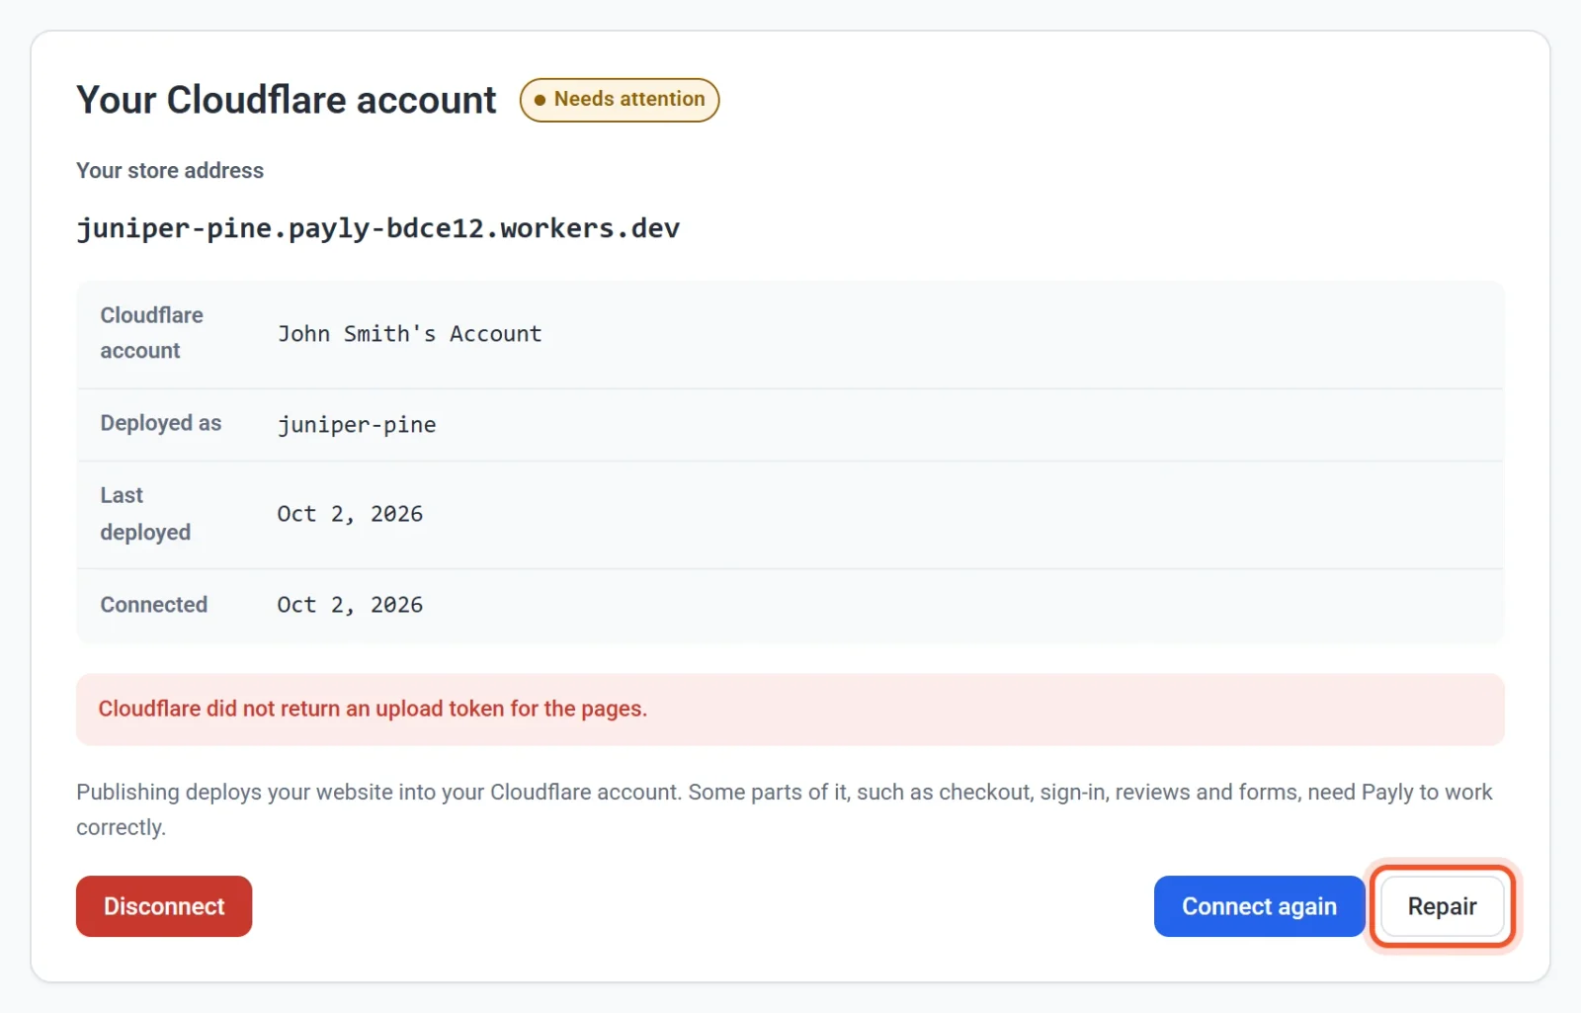Viewport: 1581px width, 1013px height.
Task: Click the red Disconnect button
Action: tap(164, 906)
